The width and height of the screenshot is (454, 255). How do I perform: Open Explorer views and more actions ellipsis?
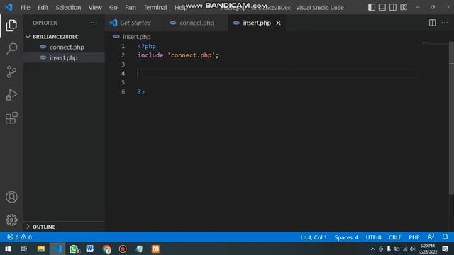pos(94,23)
